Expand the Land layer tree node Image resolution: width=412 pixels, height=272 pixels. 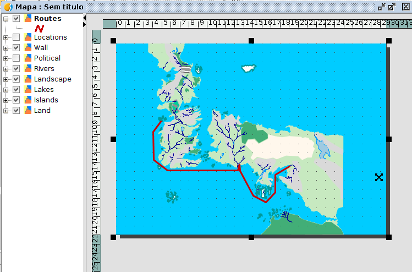click(x=6, y=111)
